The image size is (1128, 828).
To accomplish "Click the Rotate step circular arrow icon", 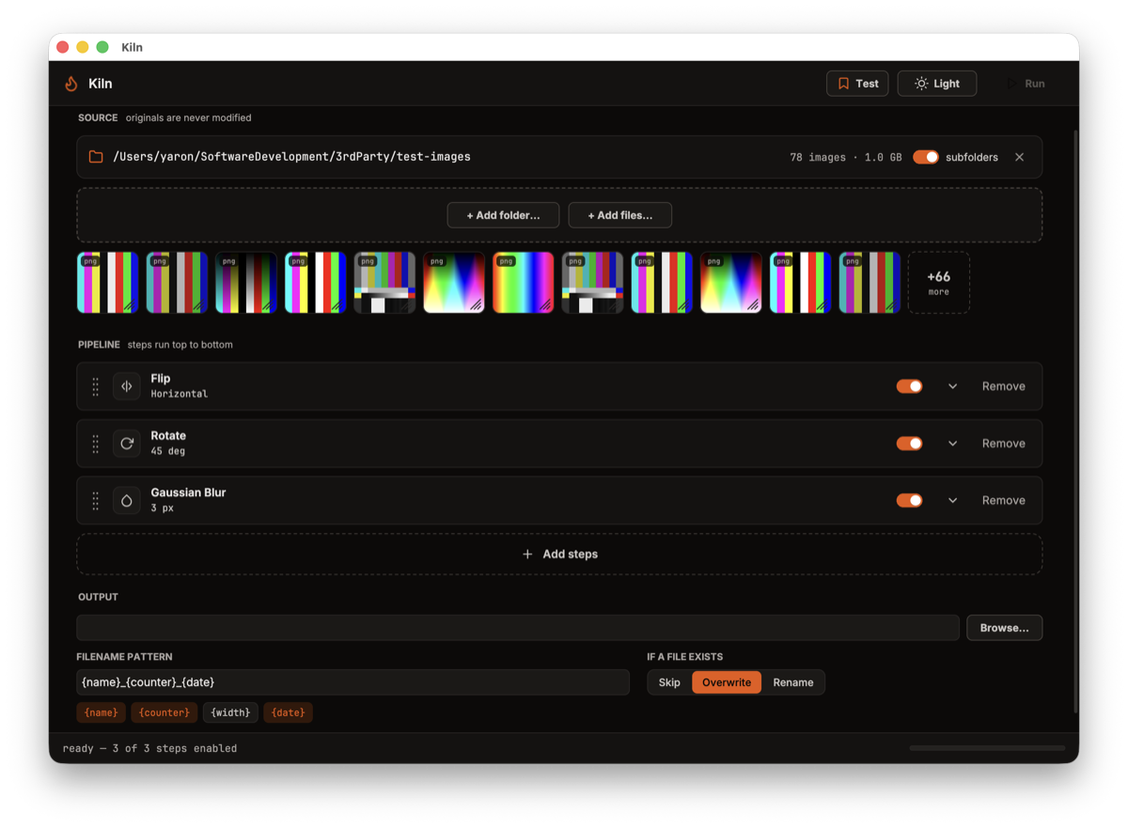I will [x=127, y=444].
